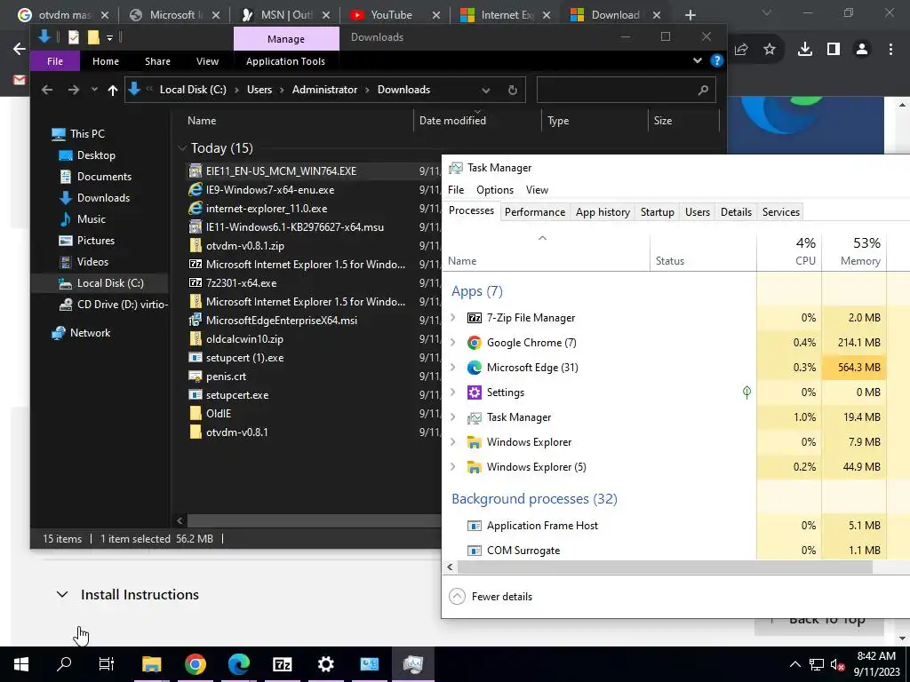910x682 pixels.
Task: Open the Startup tab in Task Manager
Action: pos(657,211)
